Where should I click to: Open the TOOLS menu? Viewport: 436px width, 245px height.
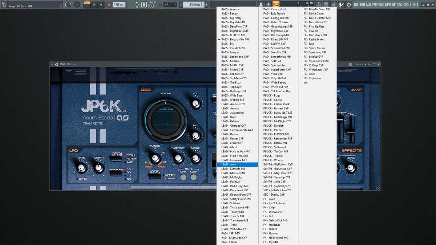[x=407, y=5]
